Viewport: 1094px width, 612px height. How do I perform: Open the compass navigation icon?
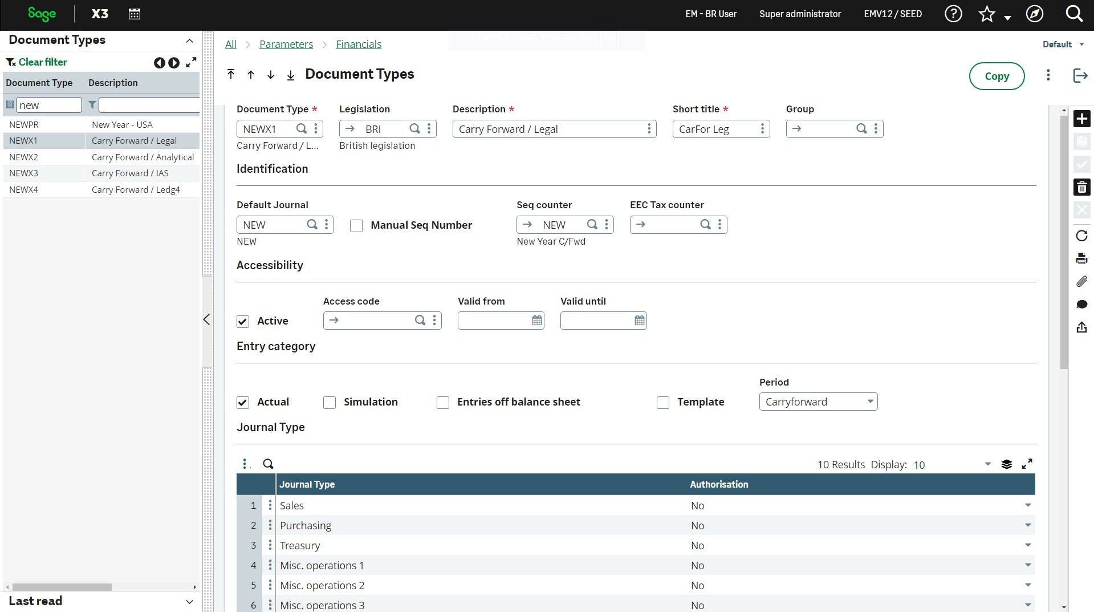point(1035,14)
